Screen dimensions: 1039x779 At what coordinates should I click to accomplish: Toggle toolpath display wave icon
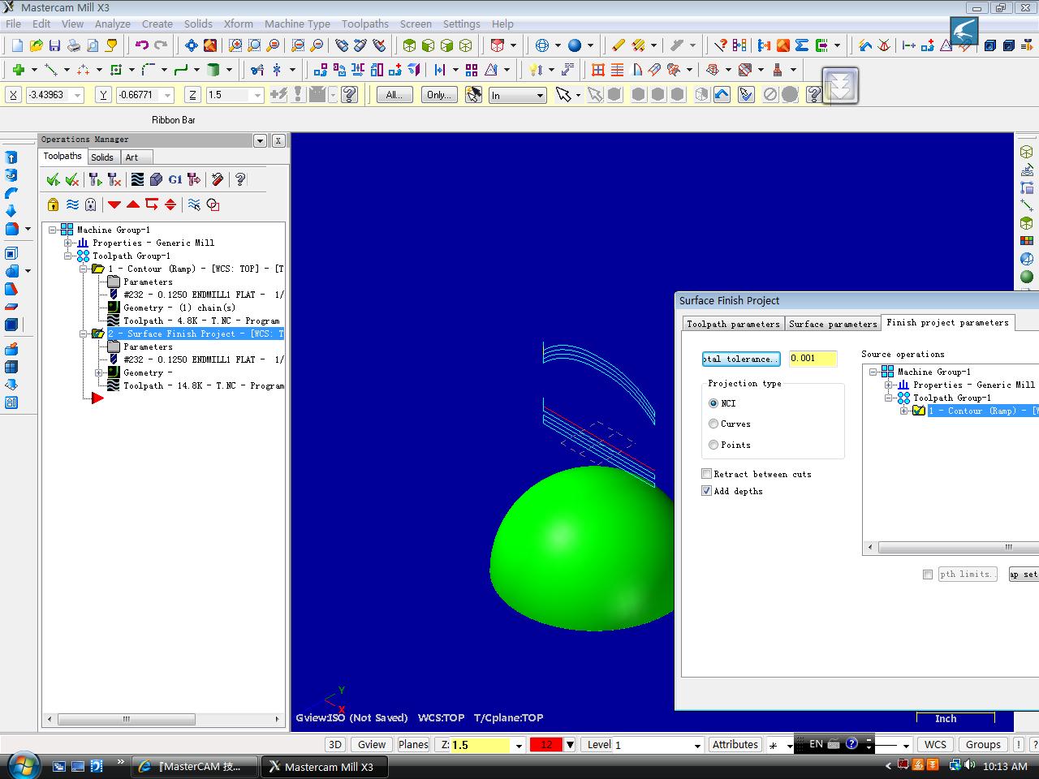[x=72, y=204]
